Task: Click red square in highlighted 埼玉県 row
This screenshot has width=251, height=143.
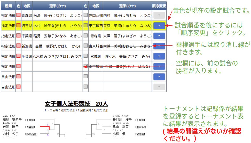Action: coord(18,25)
